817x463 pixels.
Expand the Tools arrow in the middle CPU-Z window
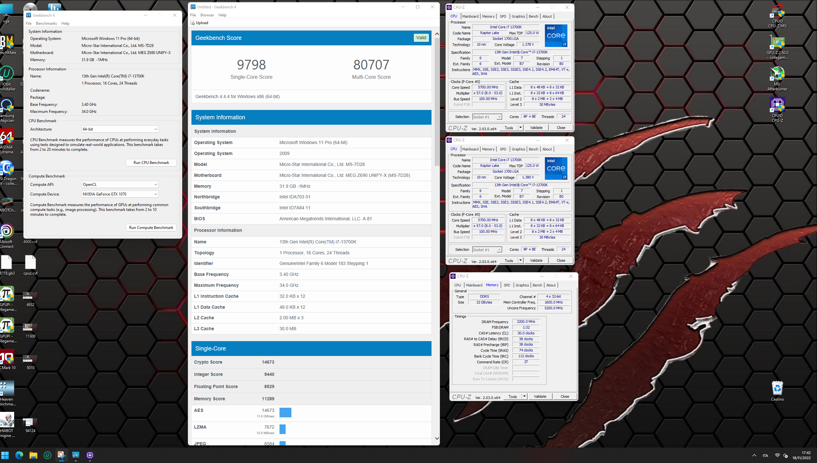pyautogui.click(x=520, y=260)
